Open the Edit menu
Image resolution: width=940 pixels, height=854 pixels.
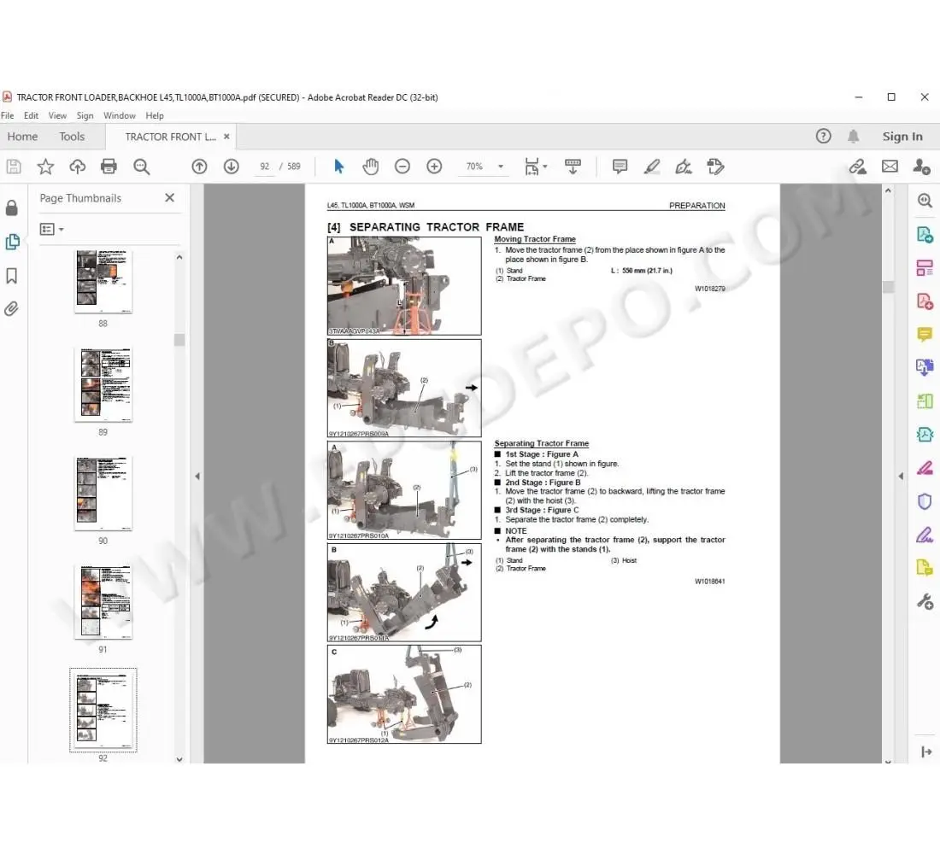31,115
